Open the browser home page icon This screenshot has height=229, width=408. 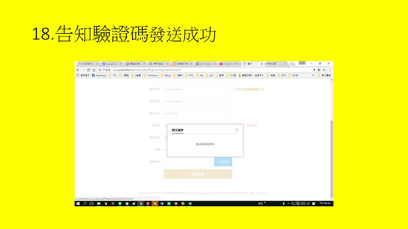coord(94,70)
